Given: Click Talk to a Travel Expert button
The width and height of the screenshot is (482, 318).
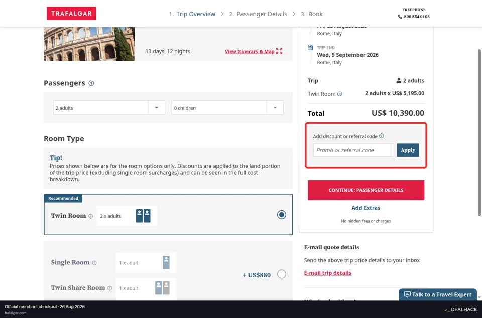Looking at the screenshot, I should [x=438, y=294].
